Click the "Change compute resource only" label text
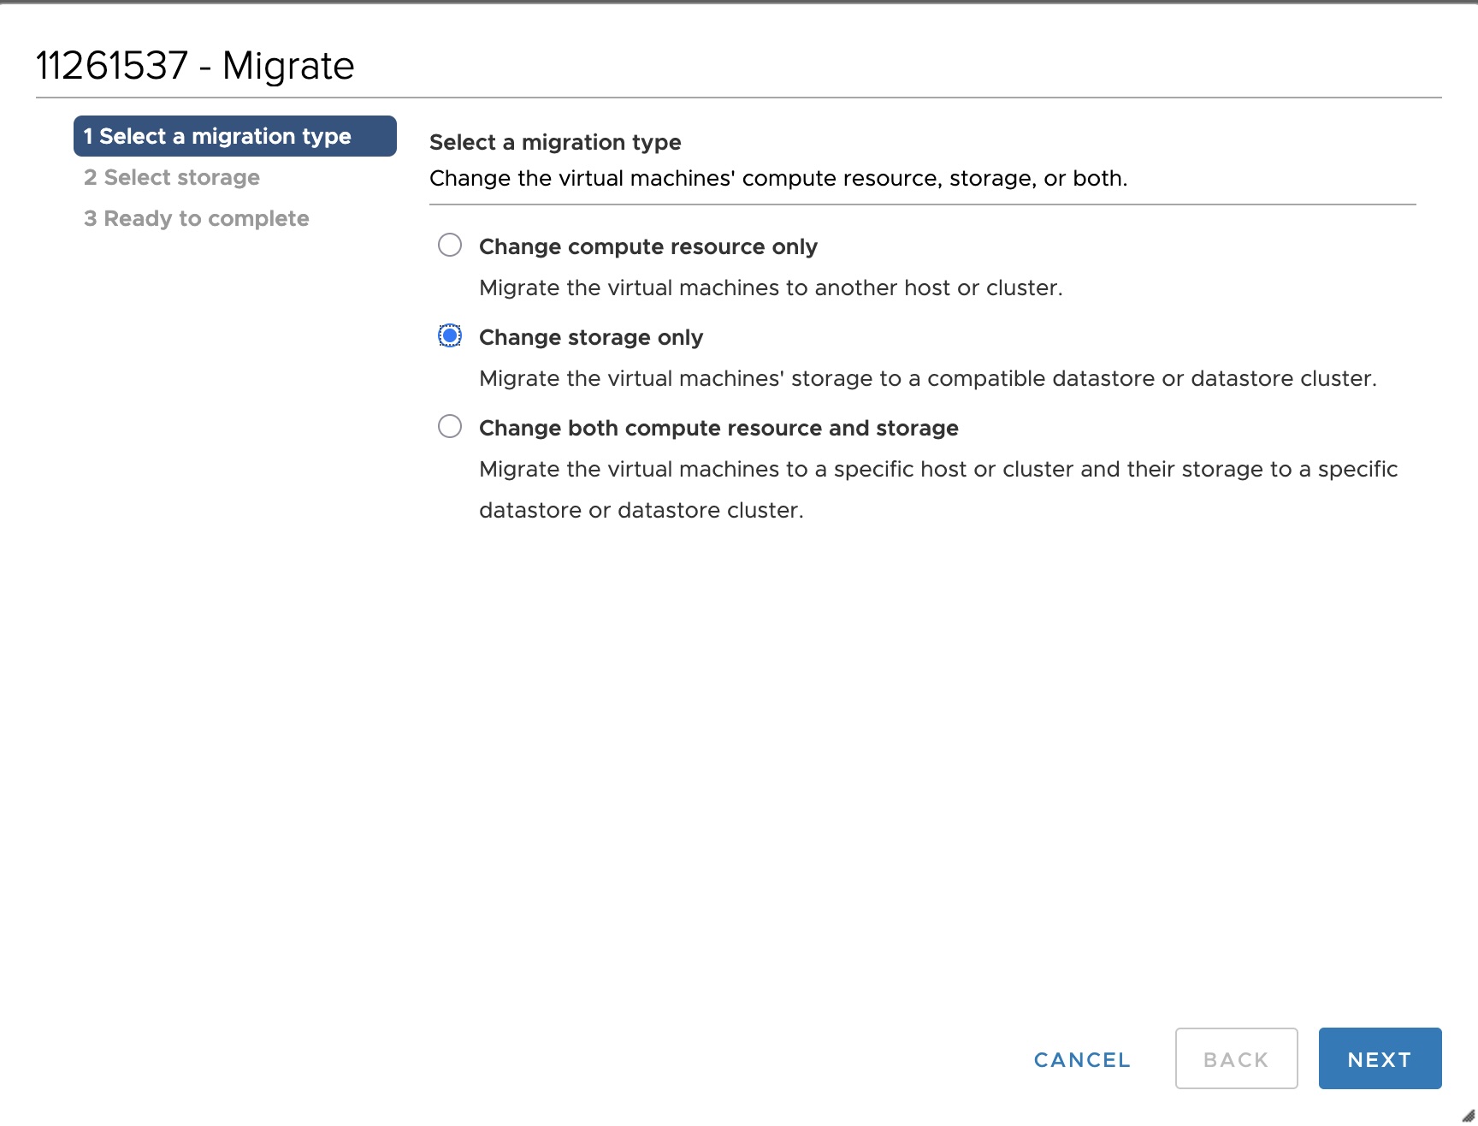Screen dimensions: 1478x1126 (648, 246)
